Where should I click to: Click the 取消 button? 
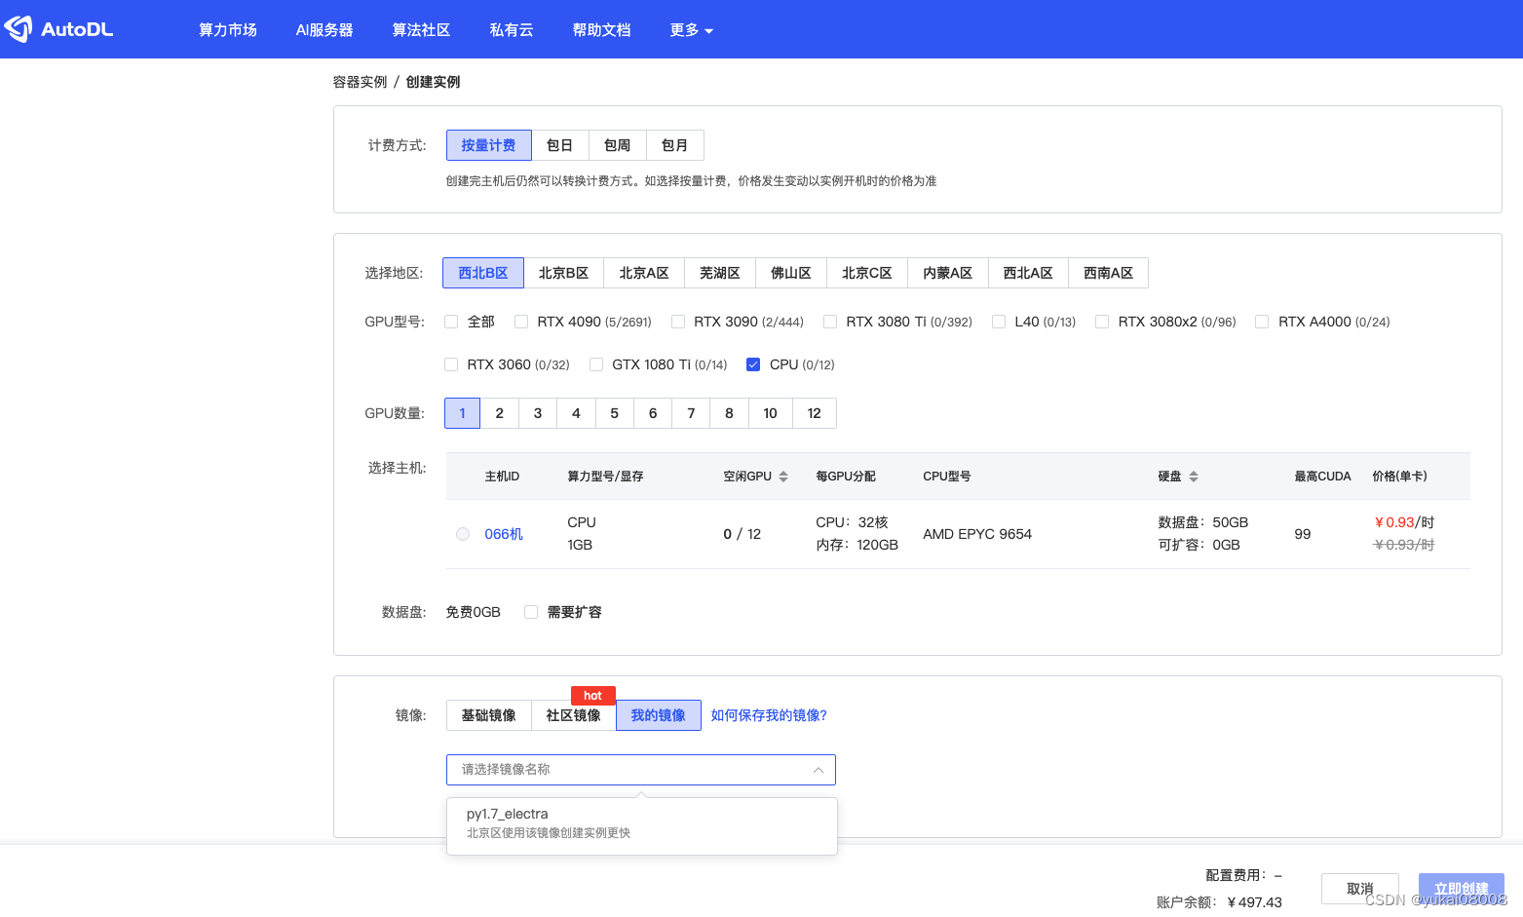(1360, 889)
